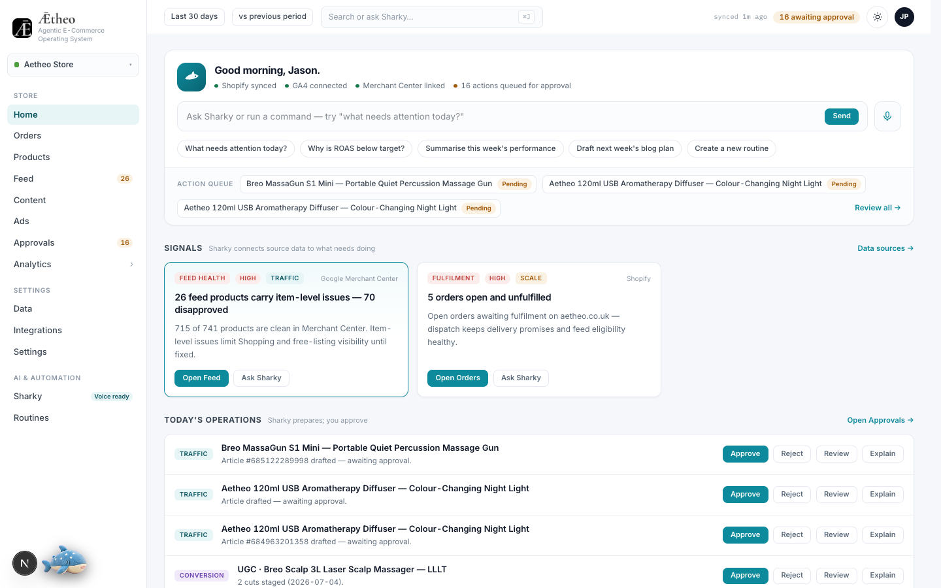Open the Data sources link
This screenshot has height=588, width=941.
885,248
